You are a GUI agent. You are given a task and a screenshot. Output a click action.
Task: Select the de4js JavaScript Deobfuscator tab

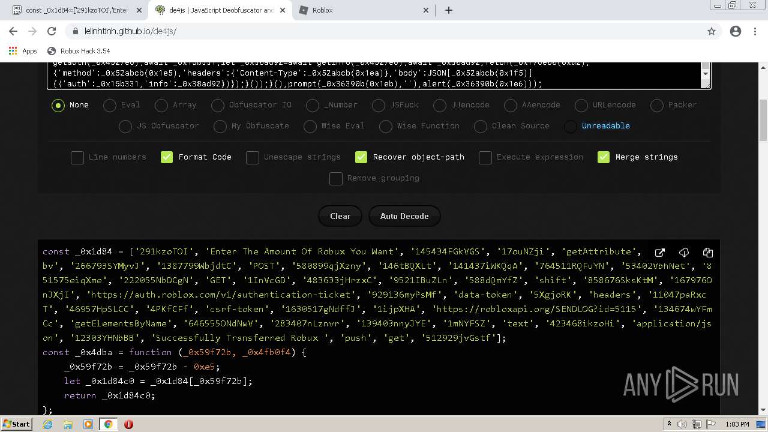point(221,10)
